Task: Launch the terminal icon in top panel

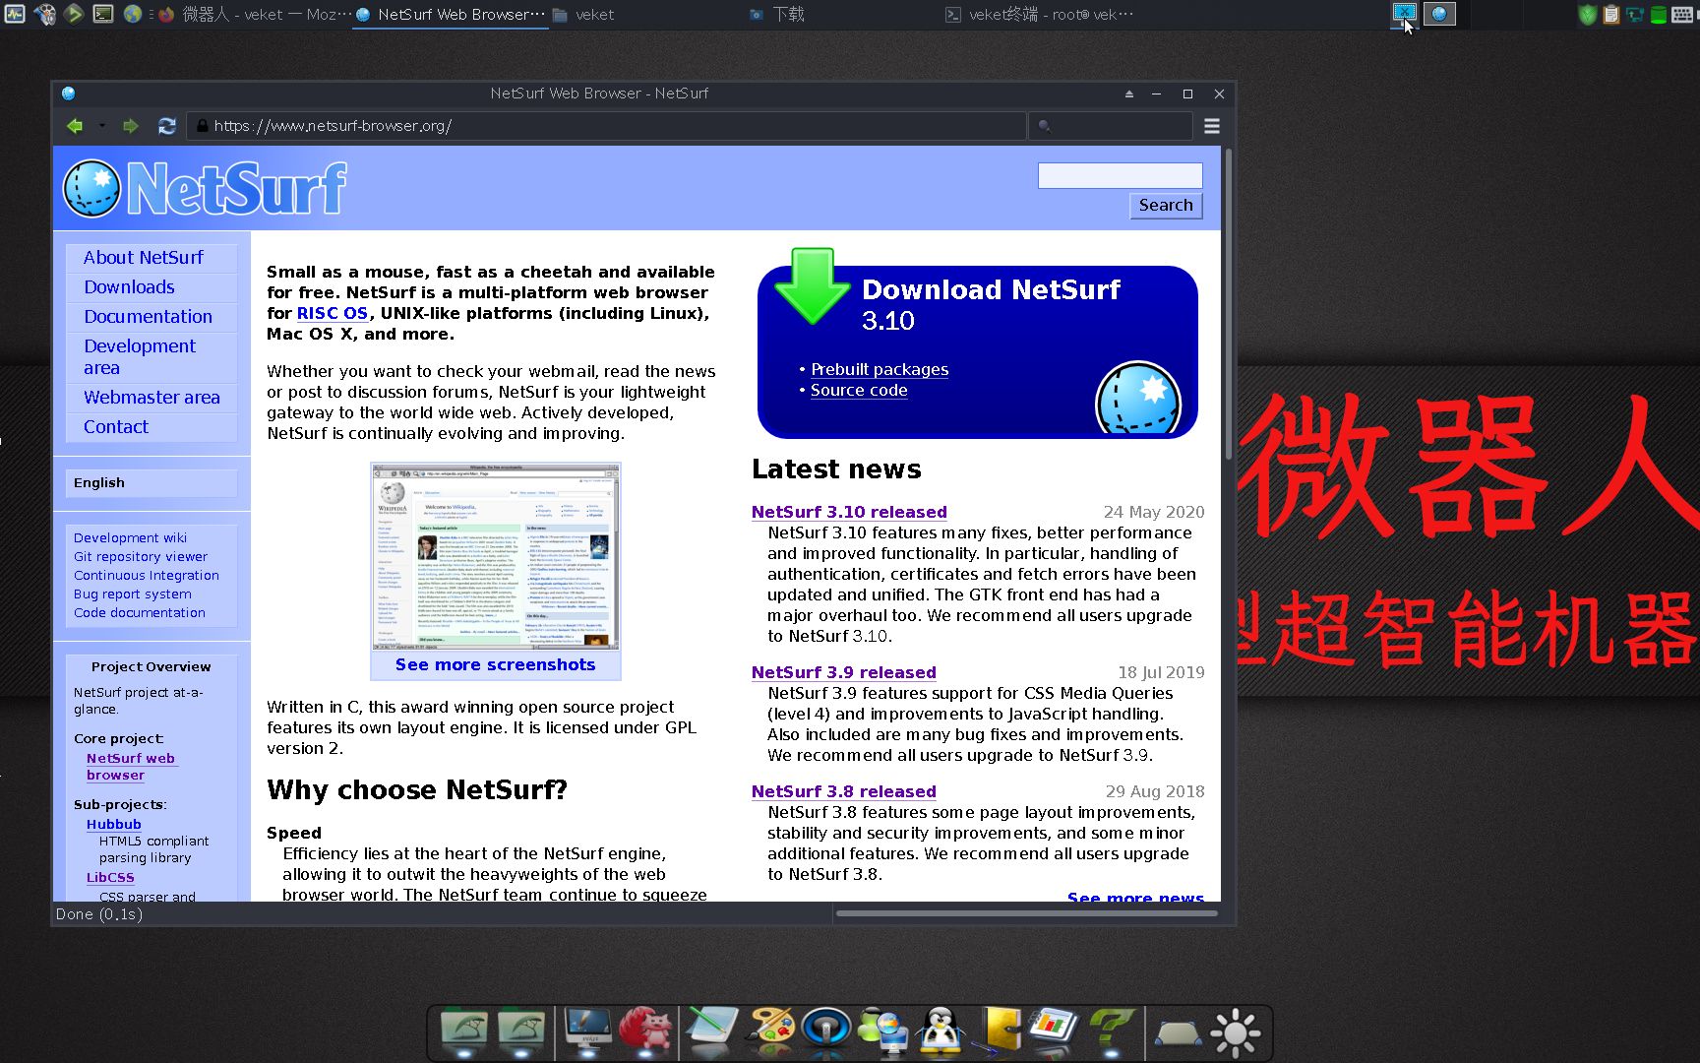Action: pyautogui.click(x=102, y=14)
